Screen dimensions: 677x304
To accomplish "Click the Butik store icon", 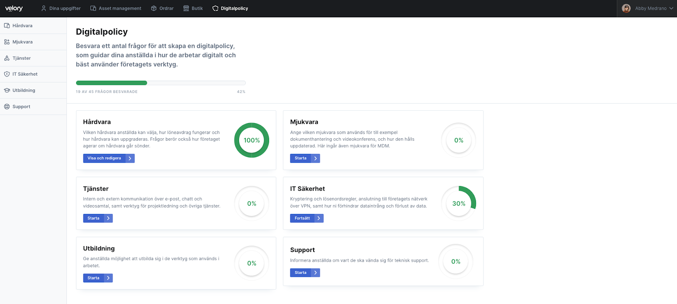I will tap(186, 8).
